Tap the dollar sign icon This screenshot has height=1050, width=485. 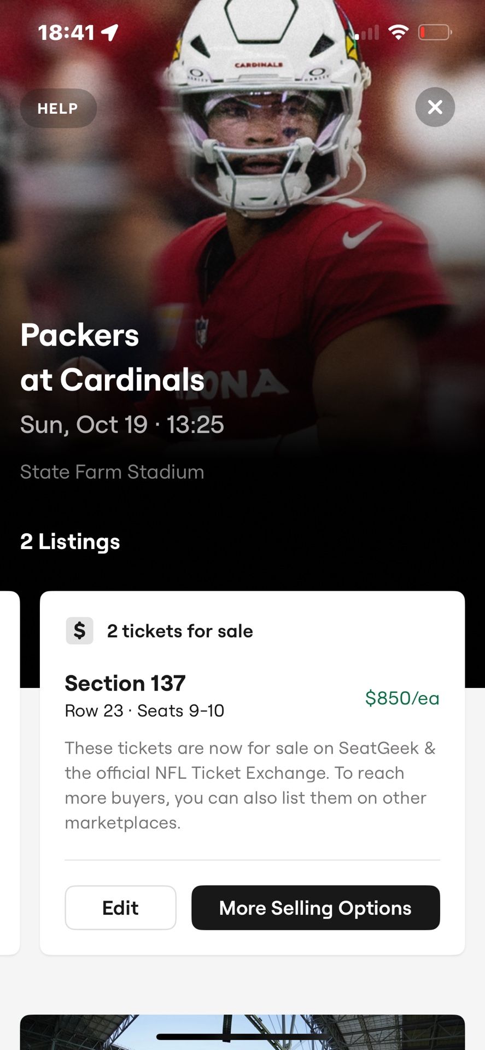80,631
